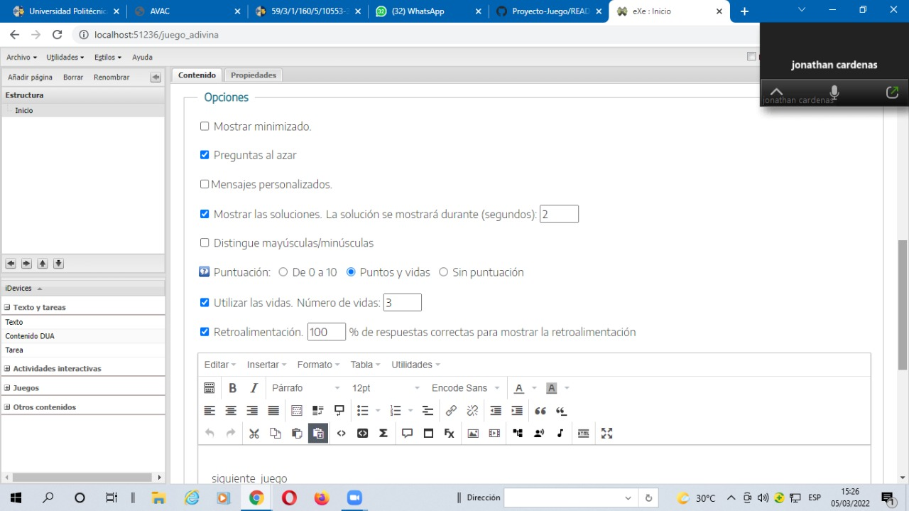Insert a math formula with sigma icon

click(x=383, y=434)
